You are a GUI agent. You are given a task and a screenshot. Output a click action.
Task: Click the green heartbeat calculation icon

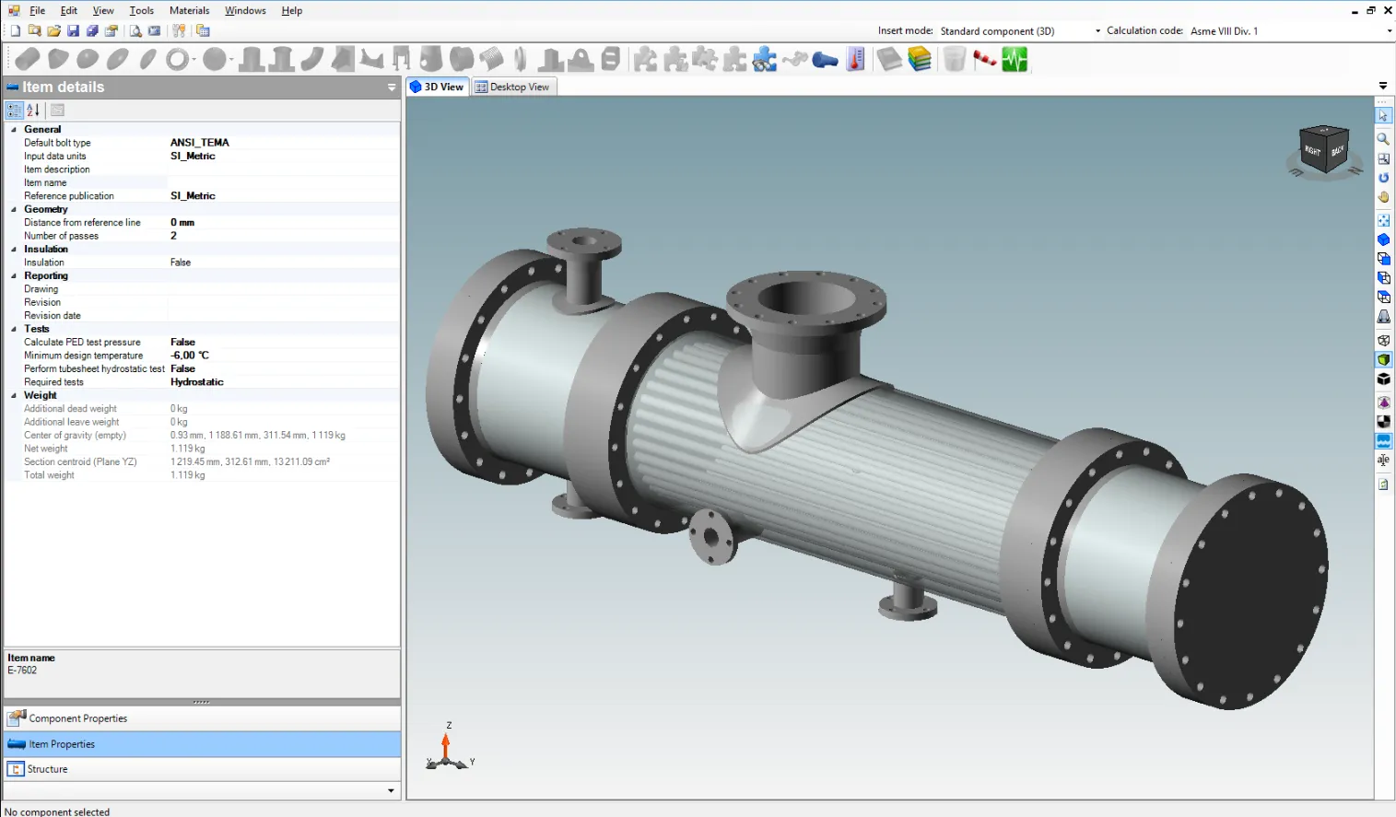tap(1015, 60)
